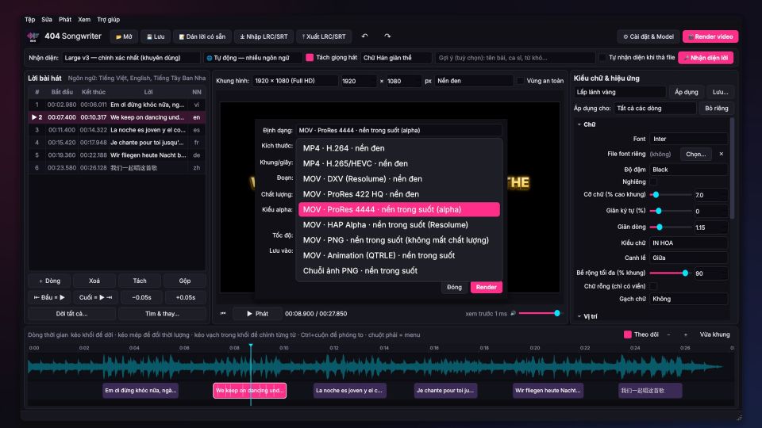Select MP4 · H.264 · nền đen format

point(399,148)
